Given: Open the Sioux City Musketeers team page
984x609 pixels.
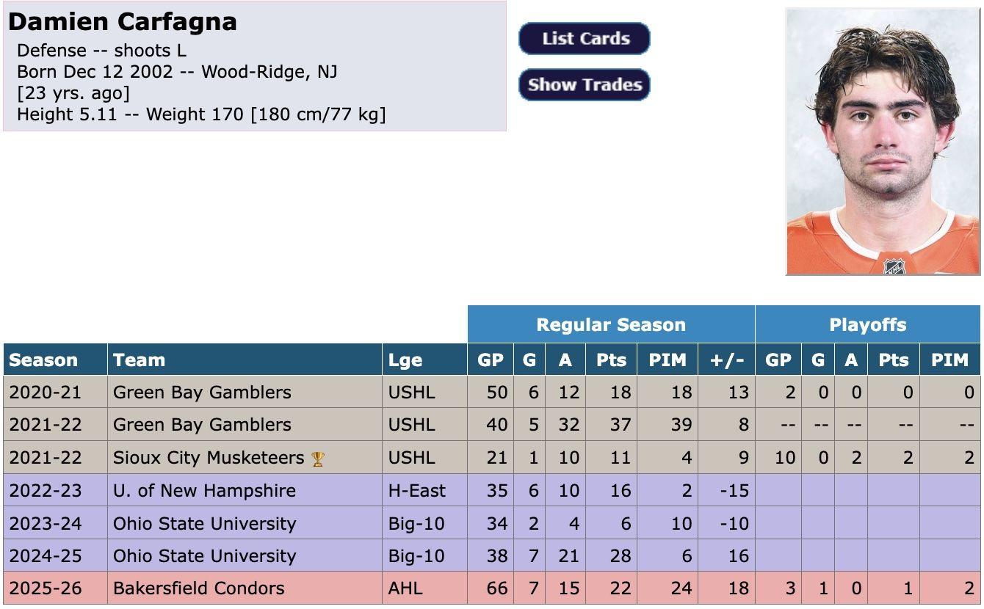Looking at the screenshot, I should point(209,458).
